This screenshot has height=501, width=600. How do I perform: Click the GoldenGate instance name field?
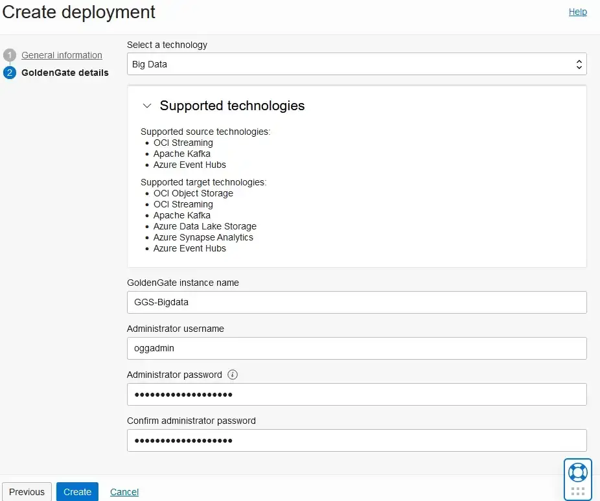tap(356, 302)
